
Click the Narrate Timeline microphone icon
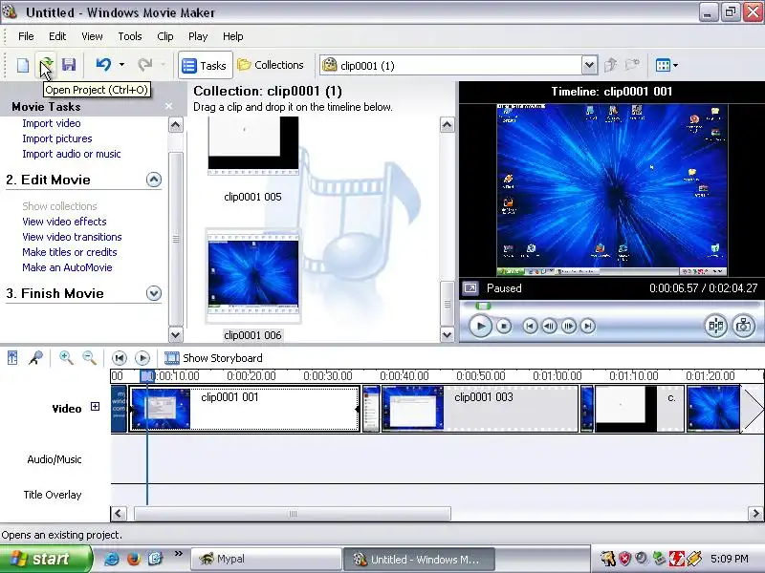click(x=35, y=358)
